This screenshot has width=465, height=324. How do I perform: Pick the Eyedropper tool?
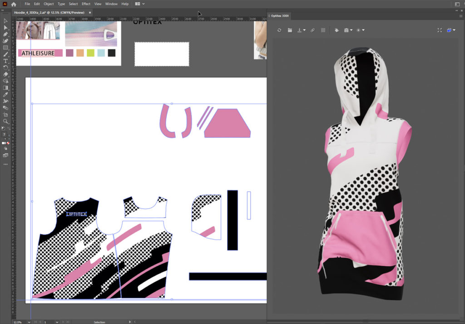pos(5,95)
